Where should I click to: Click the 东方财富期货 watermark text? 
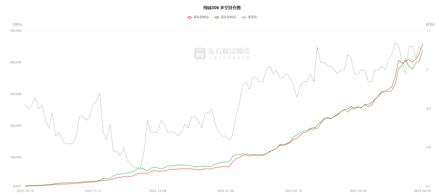point(229,51)
